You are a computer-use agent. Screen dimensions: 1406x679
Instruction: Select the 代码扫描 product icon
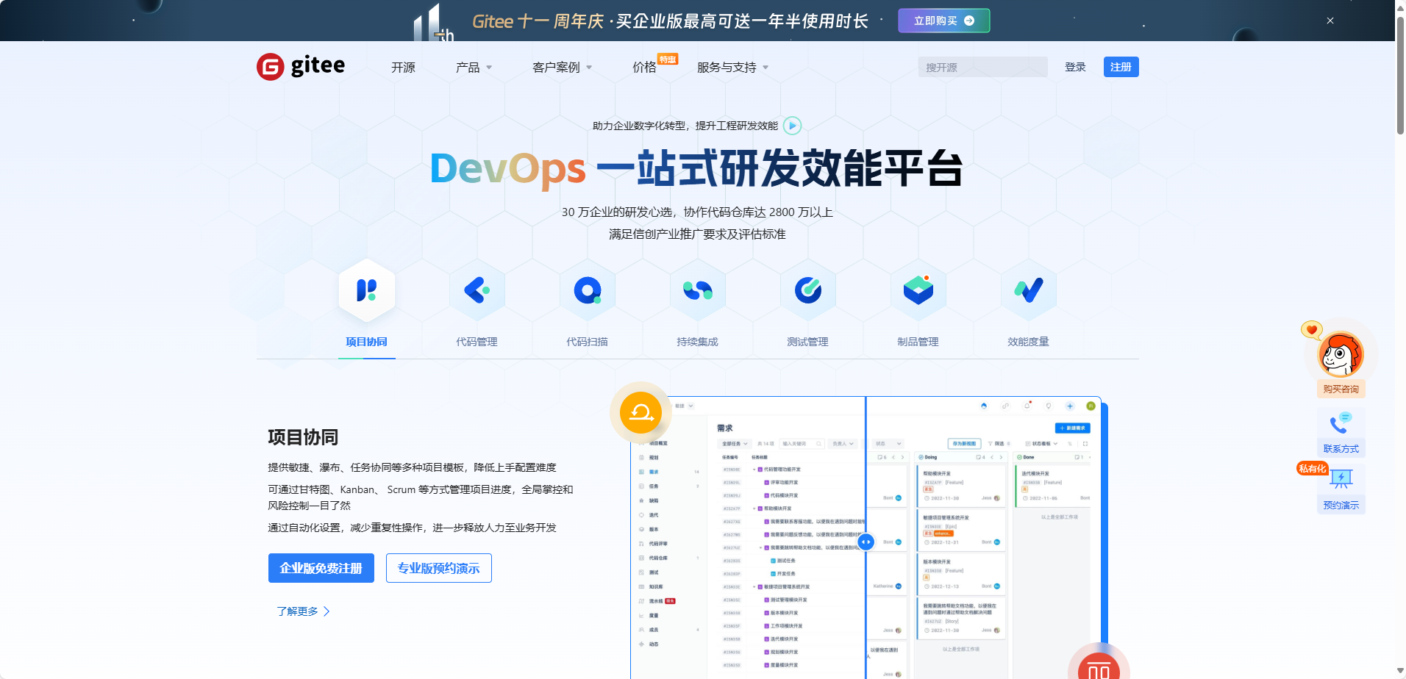pos(588,290)
